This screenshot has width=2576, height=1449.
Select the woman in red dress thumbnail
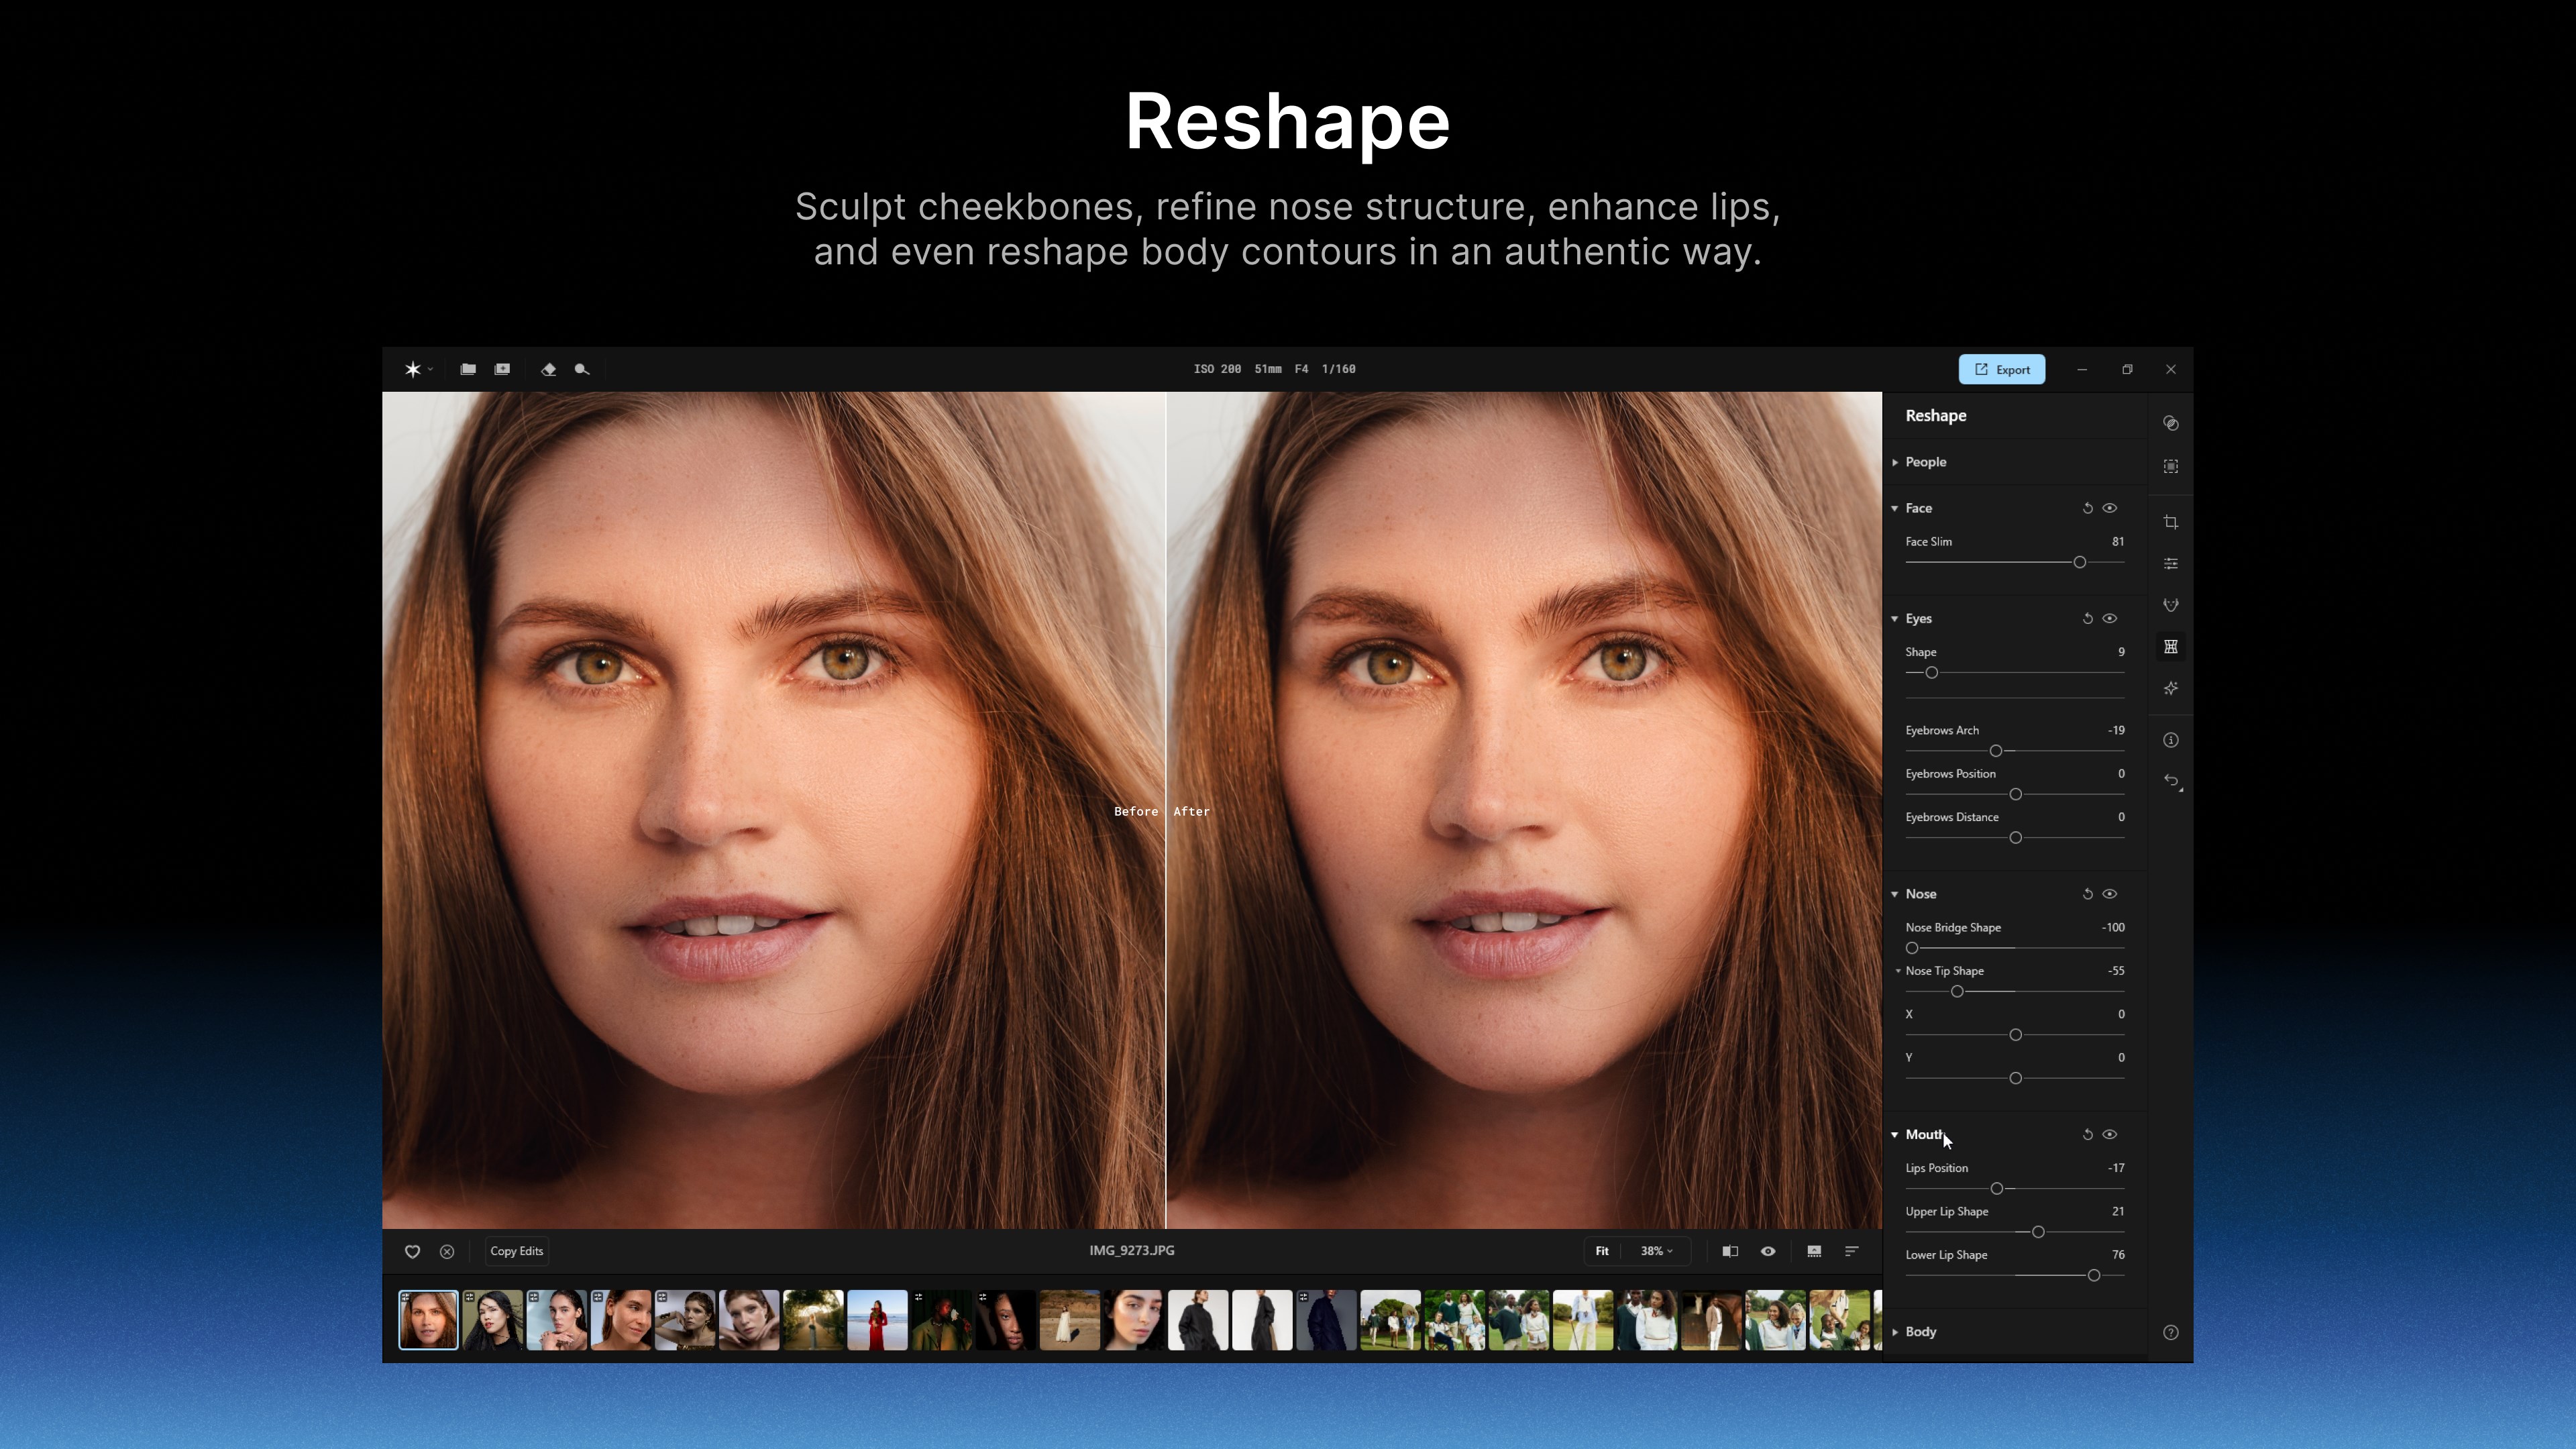coord(877,1320)
